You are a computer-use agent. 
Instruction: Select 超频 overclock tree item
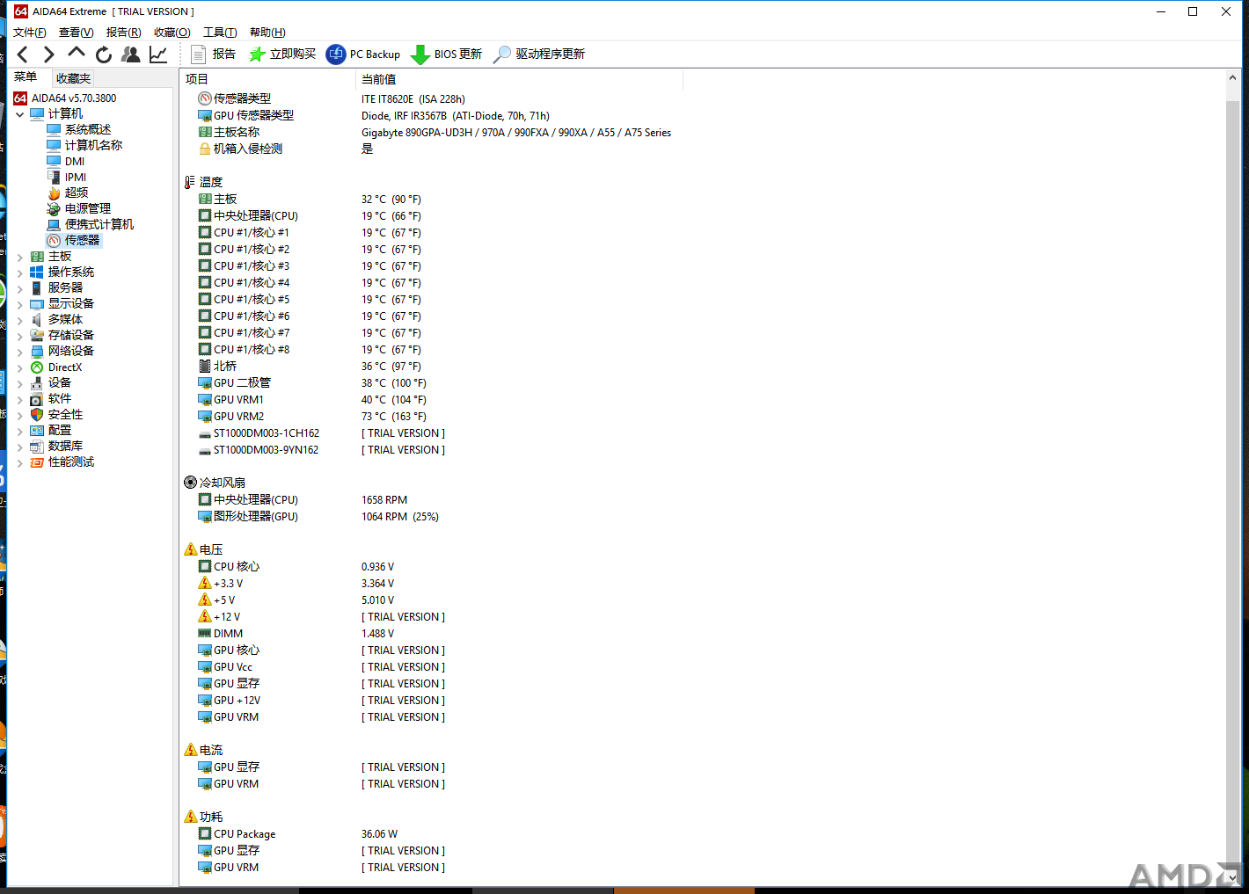tap(76, 193)
